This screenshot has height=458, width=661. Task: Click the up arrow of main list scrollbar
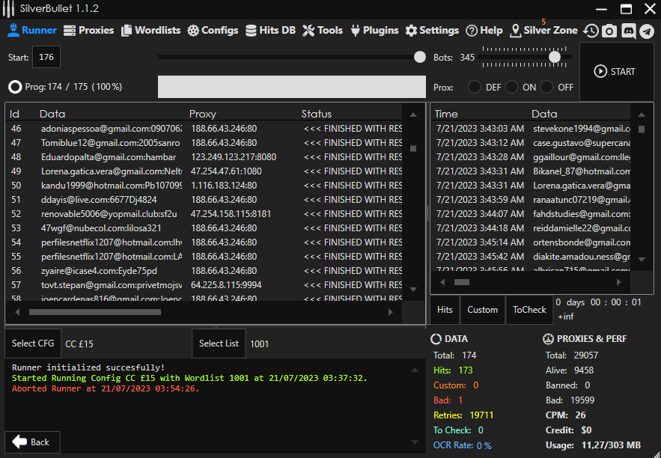pos(413,114)
